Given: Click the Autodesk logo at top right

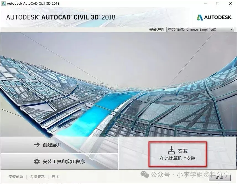Looking at the screenshot, I should [x=215, y=17].
